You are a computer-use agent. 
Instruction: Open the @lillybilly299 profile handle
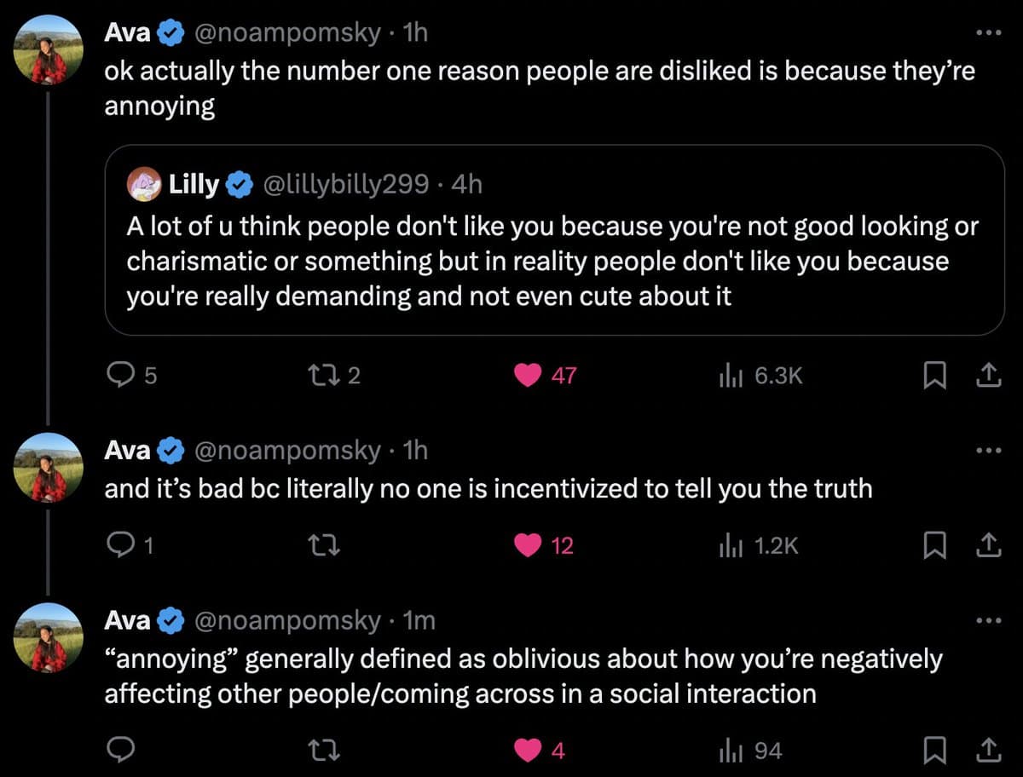[x=346, y=184]
